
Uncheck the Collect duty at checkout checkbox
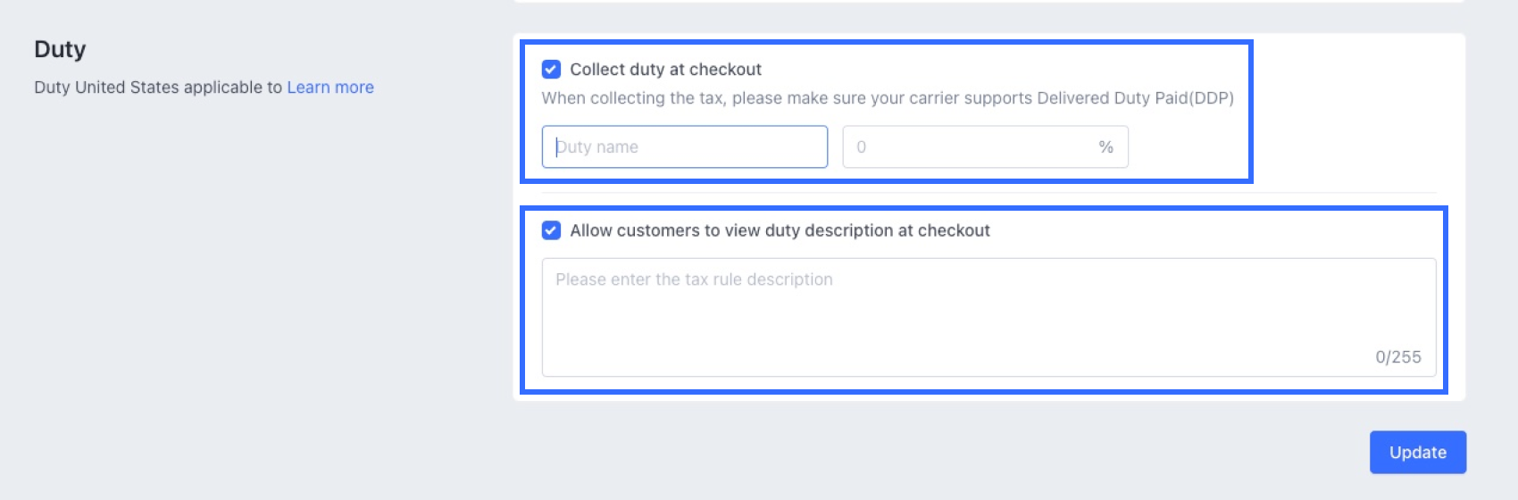coord(551,70)
